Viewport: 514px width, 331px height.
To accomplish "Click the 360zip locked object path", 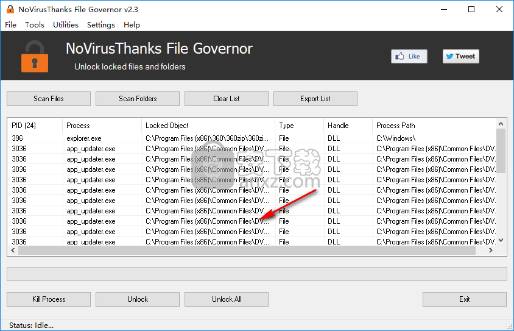I will point(207,138).
